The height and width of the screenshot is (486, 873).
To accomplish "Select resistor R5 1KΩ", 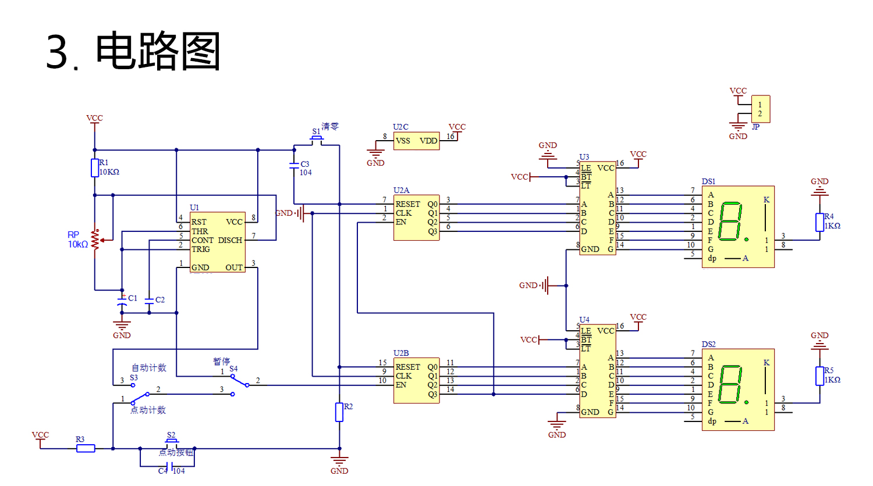I will (820, 376).
